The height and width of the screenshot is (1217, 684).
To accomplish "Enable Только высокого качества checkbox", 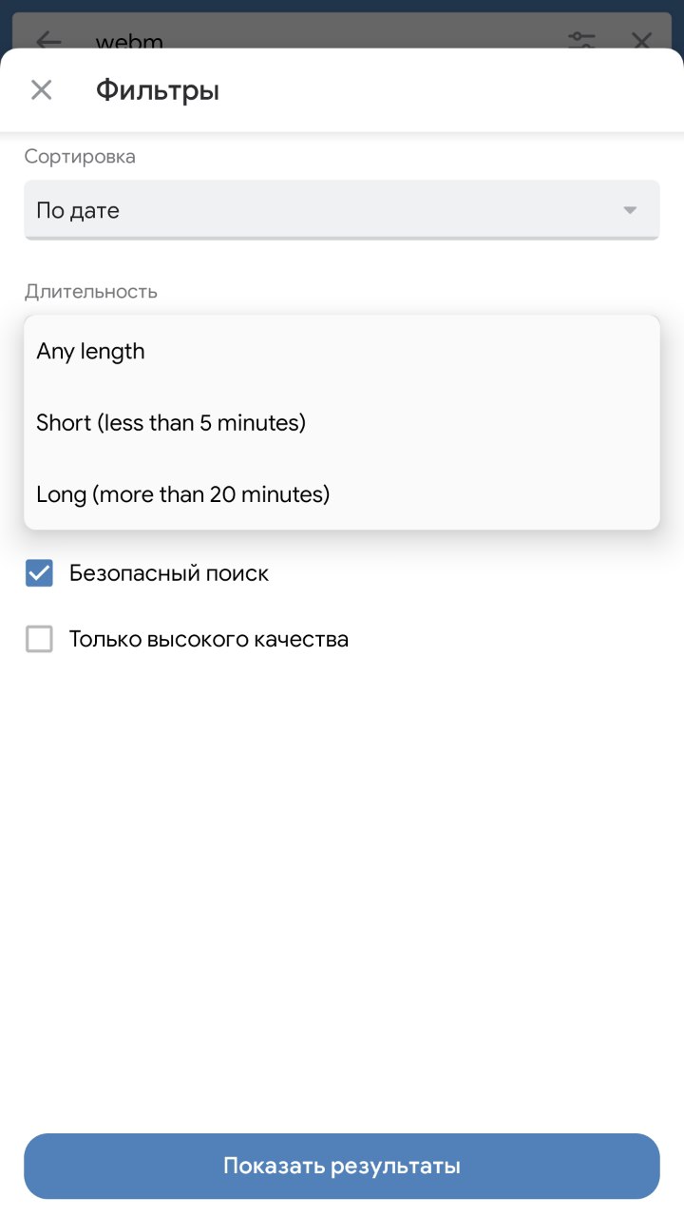I will [39, 639].
